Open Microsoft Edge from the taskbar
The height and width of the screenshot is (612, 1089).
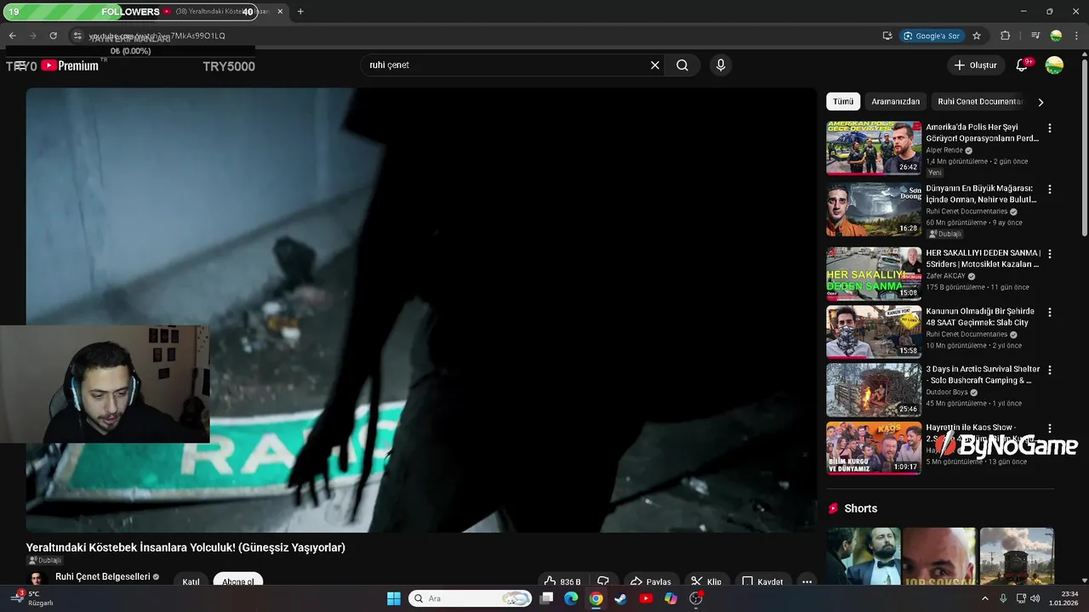(x=571, y=598)
